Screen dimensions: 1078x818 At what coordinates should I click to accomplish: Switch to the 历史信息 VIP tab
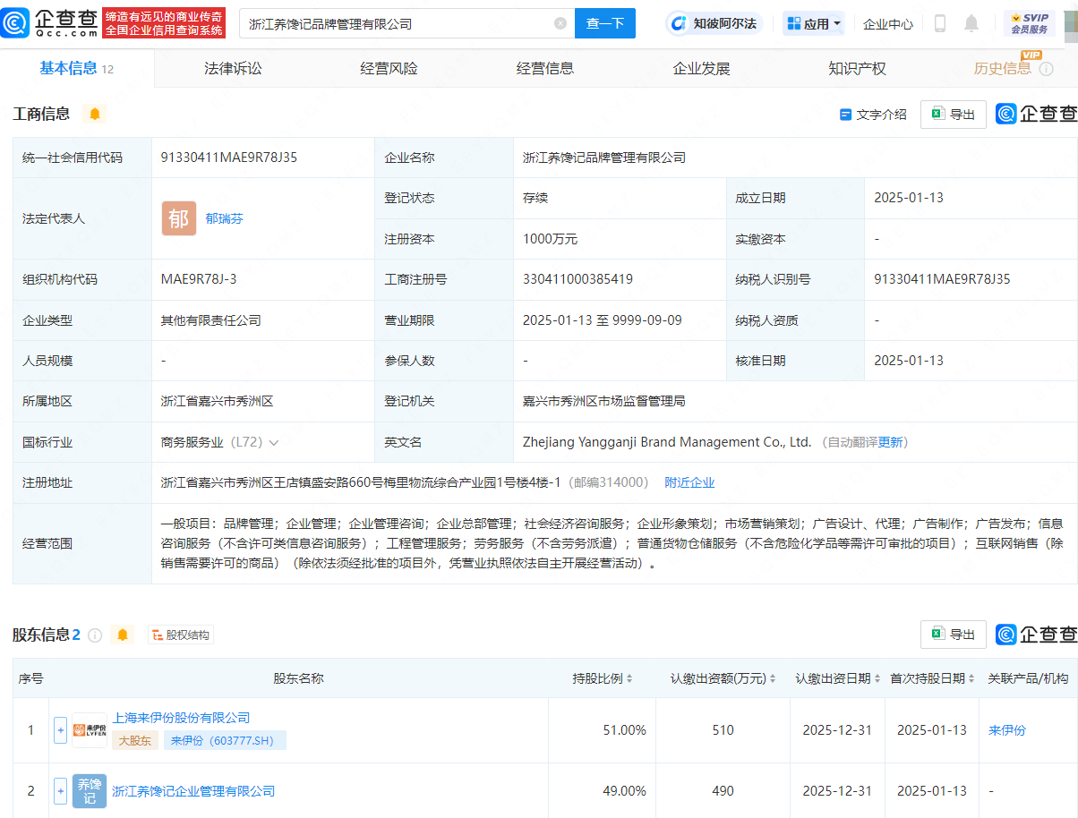click(1003, 69)
